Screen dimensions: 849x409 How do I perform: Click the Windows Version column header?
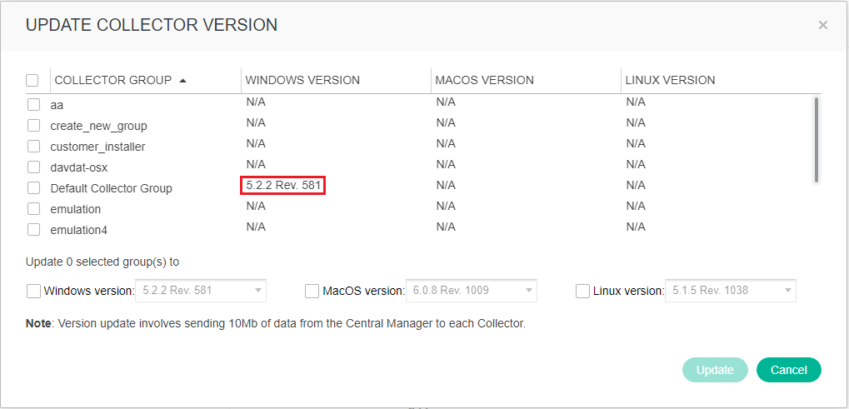(x=302, y=81)
